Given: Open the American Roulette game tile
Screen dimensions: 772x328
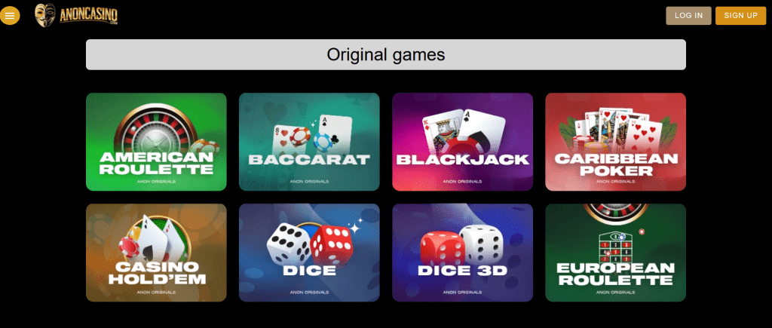Looking at the screenshot, I should [x=156, y=142].
